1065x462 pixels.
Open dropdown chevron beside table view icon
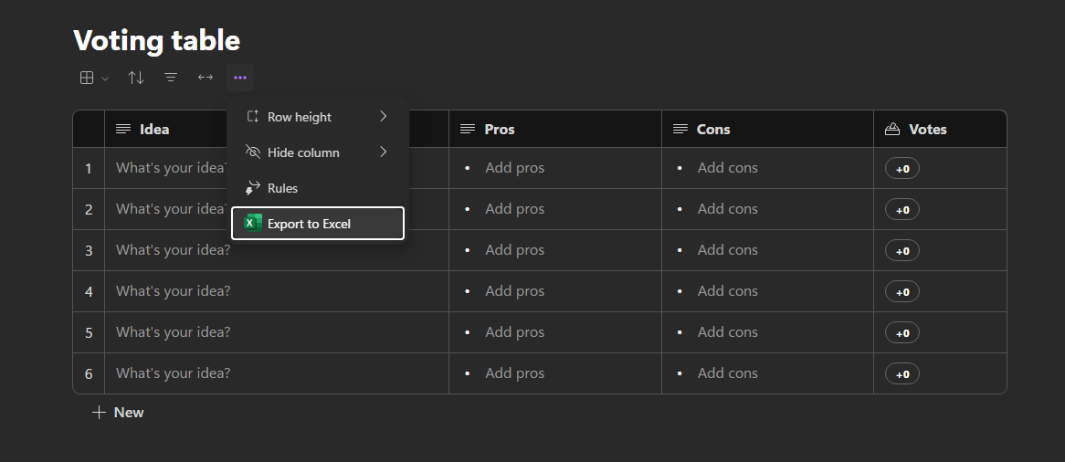tap(105, 79)
